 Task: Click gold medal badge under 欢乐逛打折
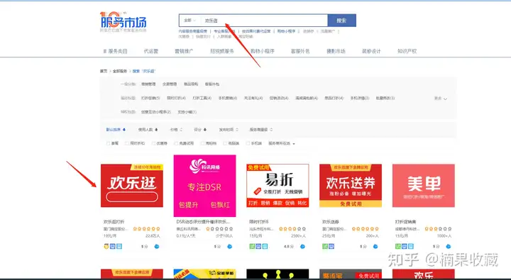click(x=106, y=247)
